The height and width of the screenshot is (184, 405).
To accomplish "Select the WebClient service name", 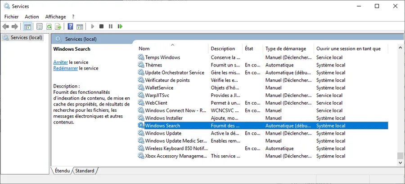I will point(156,103).
